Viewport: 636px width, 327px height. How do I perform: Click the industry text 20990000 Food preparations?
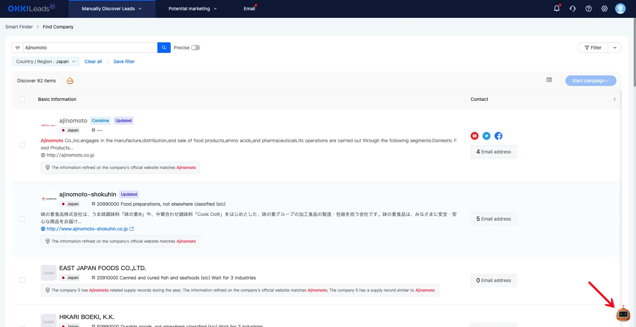click(161, 204)
